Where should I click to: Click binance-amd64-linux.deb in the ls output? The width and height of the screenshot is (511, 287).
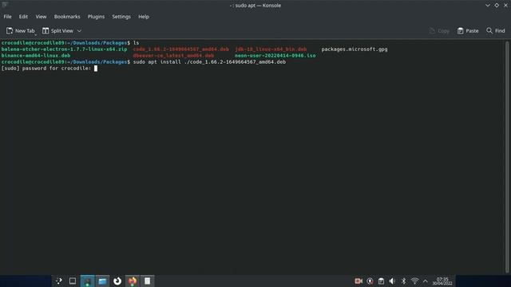(36, 56)
